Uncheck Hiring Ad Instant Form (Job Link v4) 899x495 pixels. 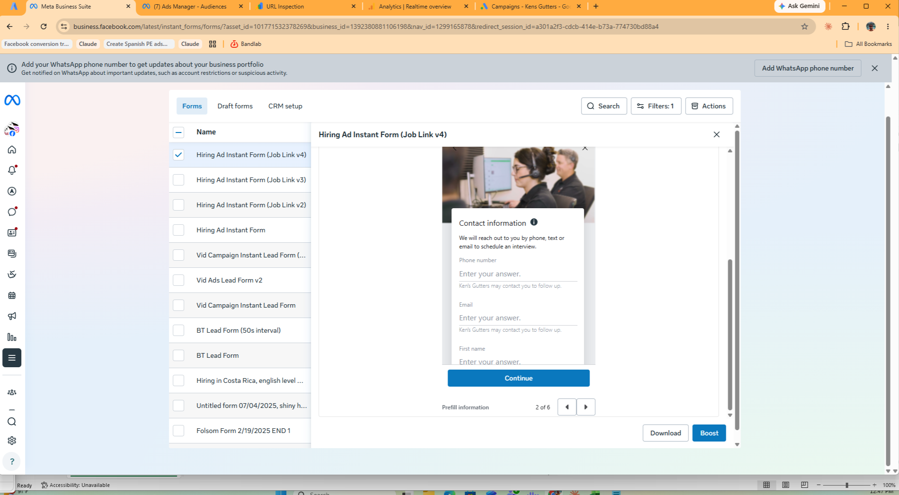[x=178, y=155]
